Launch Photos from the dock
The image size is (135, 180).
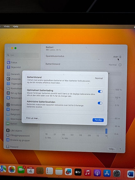[x=12, y=169]
